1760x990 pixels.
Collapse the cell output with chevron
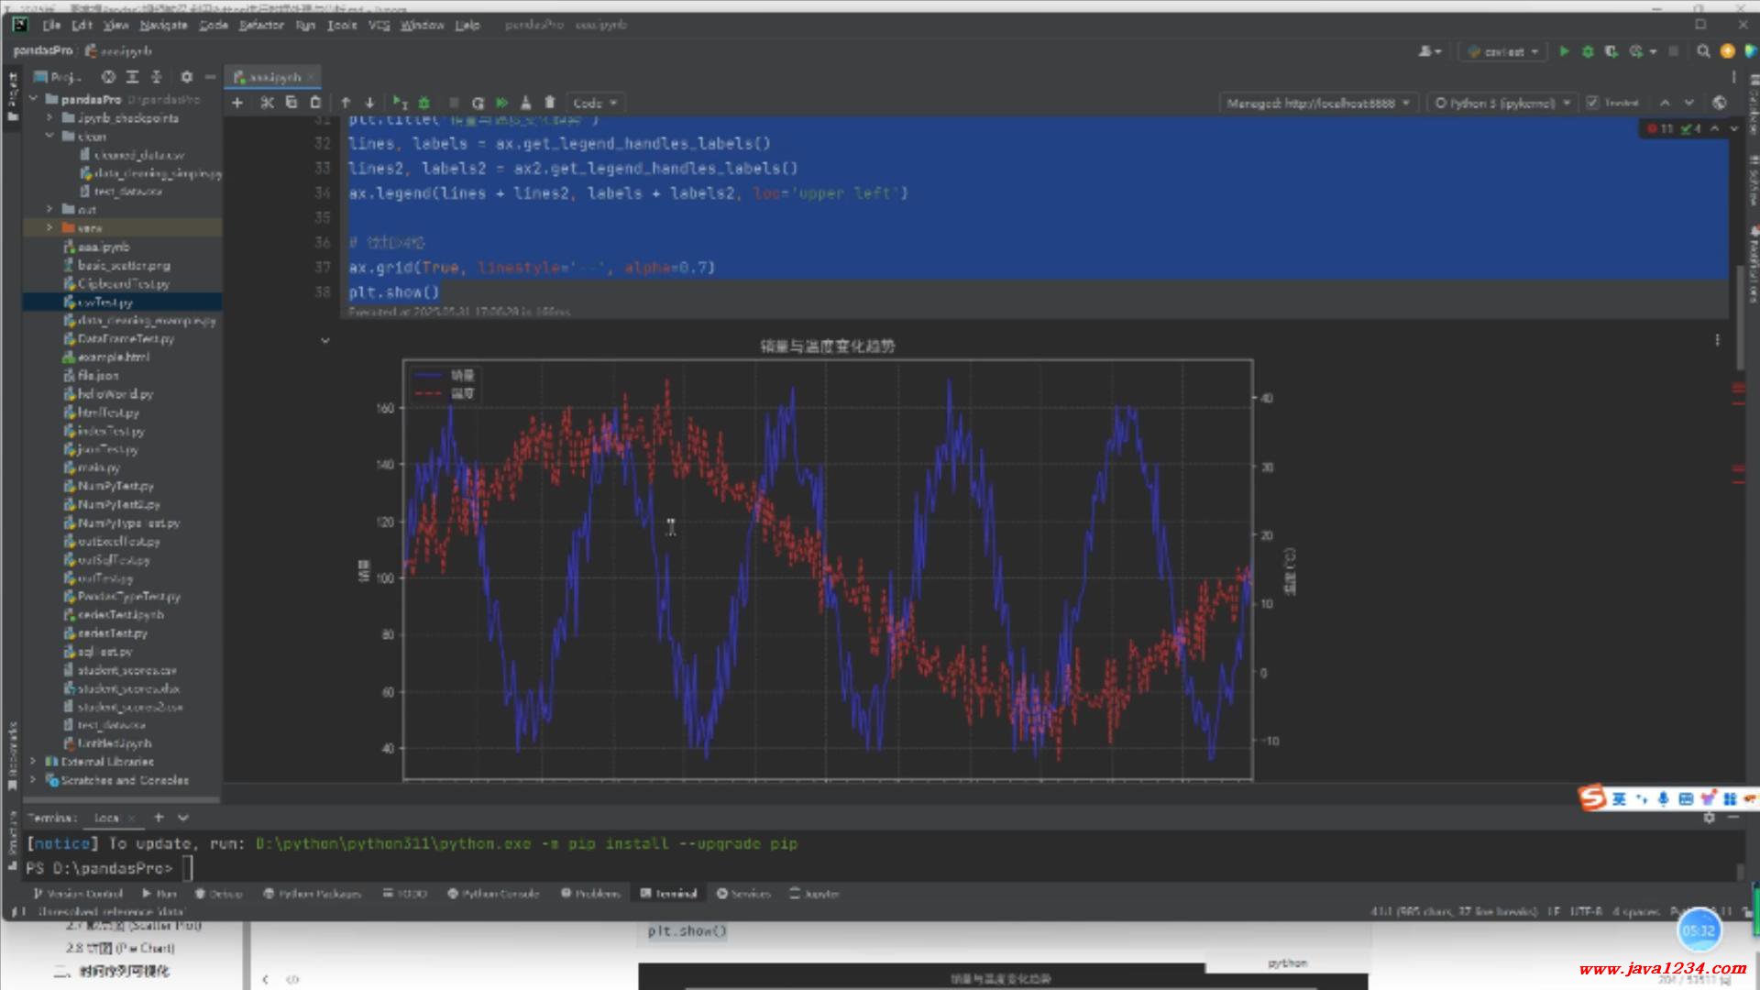(x=324, y=340)
